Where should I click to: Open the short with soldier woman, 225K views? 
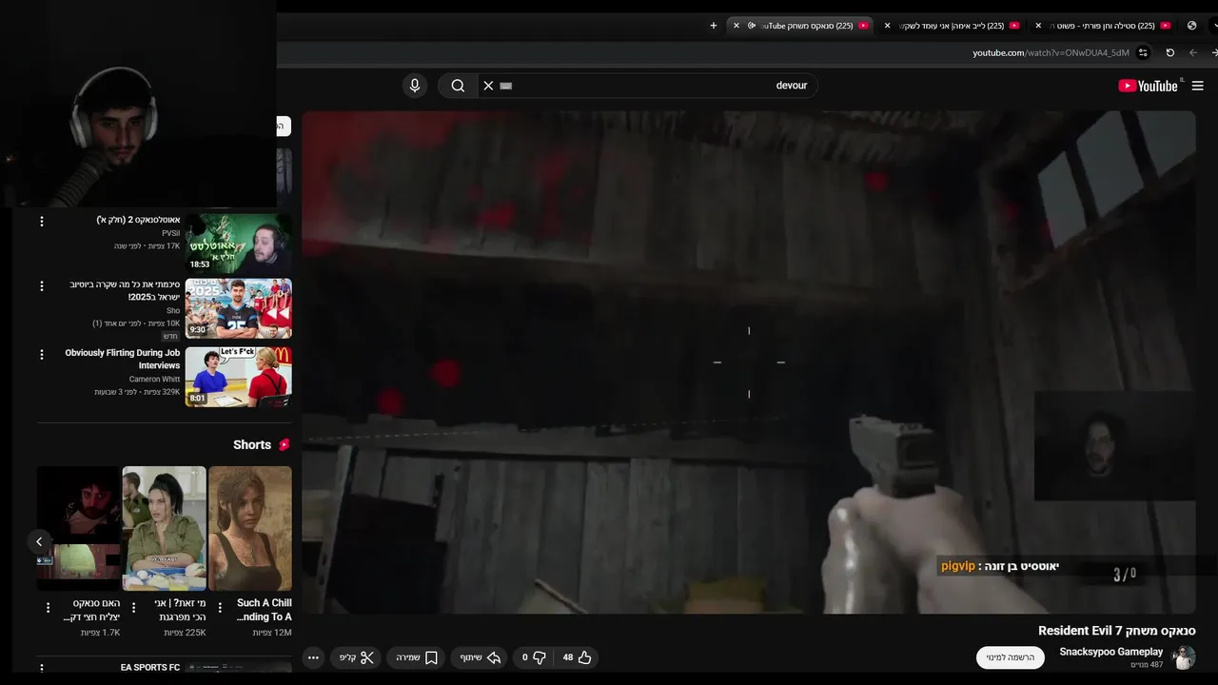click(x=164, y=528)
